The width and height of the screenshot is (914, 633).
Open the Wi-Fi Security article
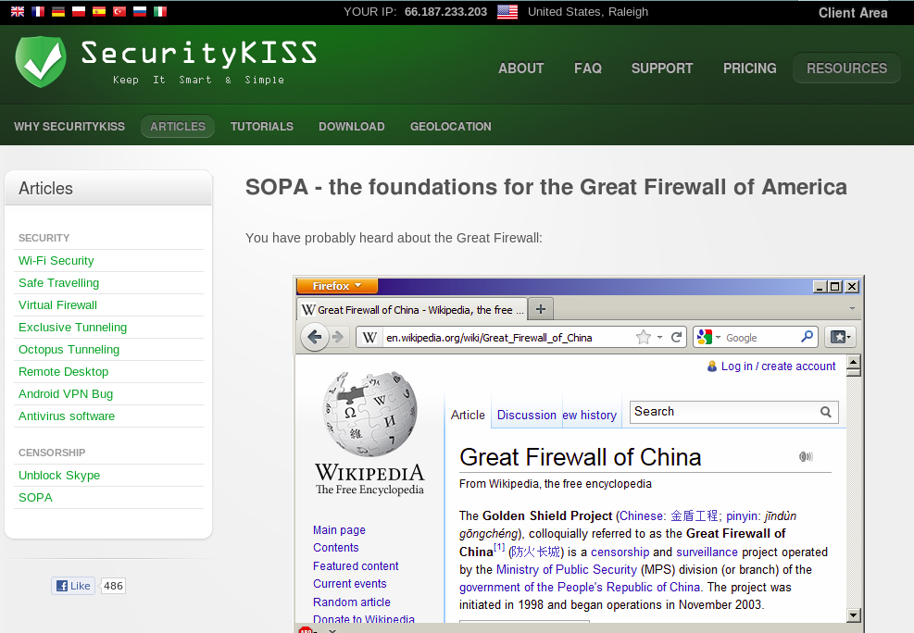(x=56, y=261)
